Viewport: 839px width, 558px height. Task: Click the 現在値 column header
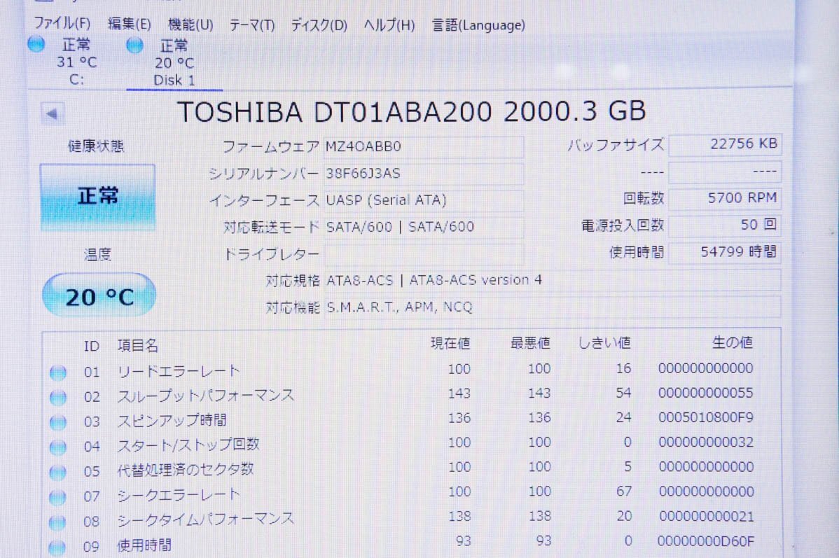pyautogui.click(x=450, y=344)
